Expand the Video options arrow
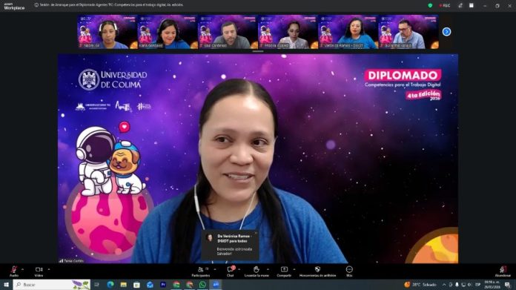 pyautogui.click(x=49, y=269)
